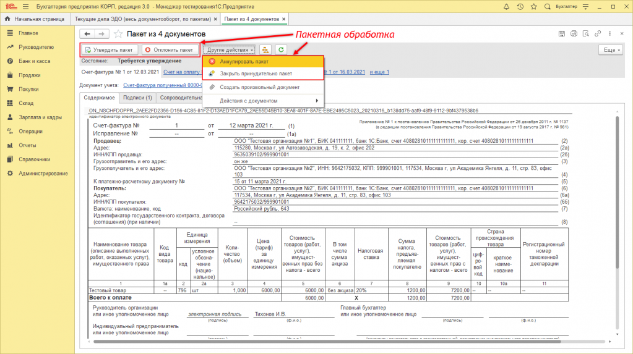633x354 pixels.
Task: Add Пакет из 4 документов to favorites star
Action: [x=118, y=34]
